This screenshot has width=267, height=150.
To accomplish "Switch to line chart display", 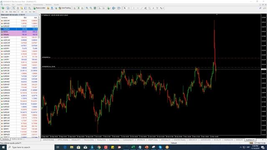I will 83,8.
